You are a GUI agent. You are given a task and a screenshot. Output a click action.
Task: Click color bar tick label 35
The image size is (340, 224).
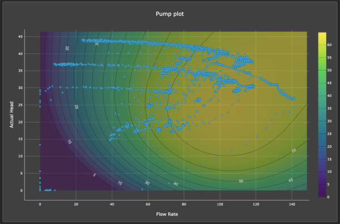pyautogui.click(x=329, y=109)
